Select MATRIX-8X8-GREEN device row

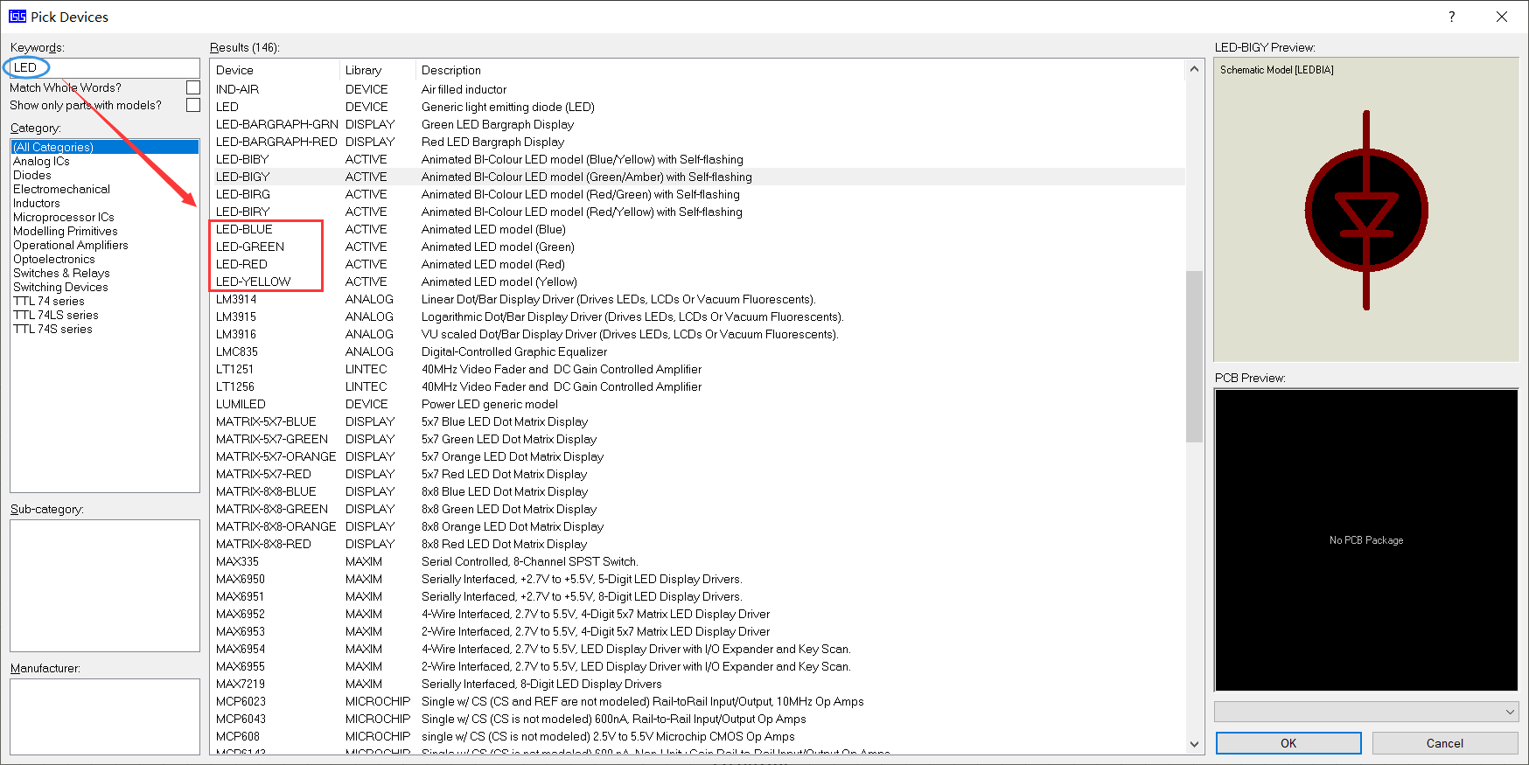tap(698, 509)
